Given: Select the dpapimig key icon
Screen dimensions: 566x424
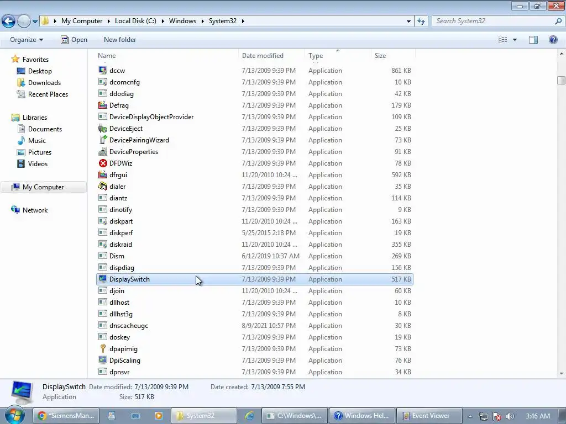Looking at the screenshot, I should point(103,349).
